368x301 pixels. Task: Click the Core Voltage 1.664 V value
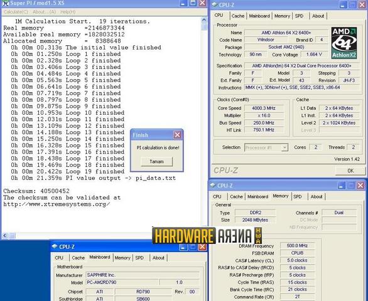pos(314,55)
